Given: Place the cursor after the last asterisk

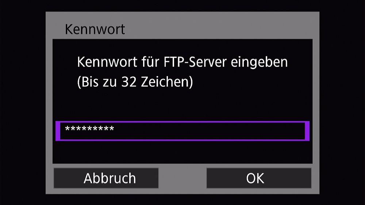Looking at the screenshot, I should (115, 129).
